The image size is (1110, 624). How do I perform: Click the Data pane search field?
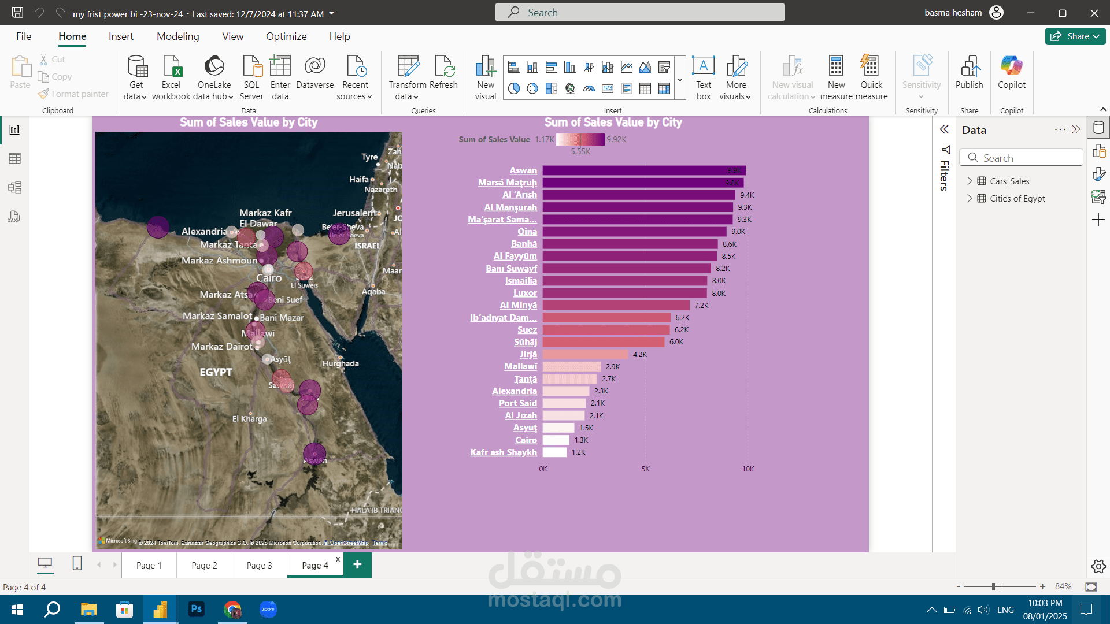point(1021,158)
